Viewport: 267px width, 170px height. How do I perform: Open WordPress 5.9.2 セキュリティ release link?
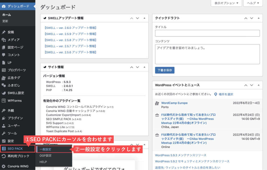click(x=192, y=161)
